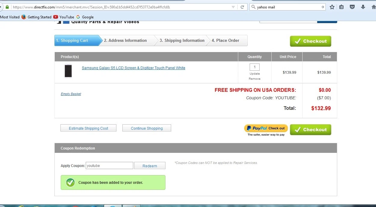Click the $139.99 unit price cell
This screenshot has width=376, height=207.
coord(289,72)
